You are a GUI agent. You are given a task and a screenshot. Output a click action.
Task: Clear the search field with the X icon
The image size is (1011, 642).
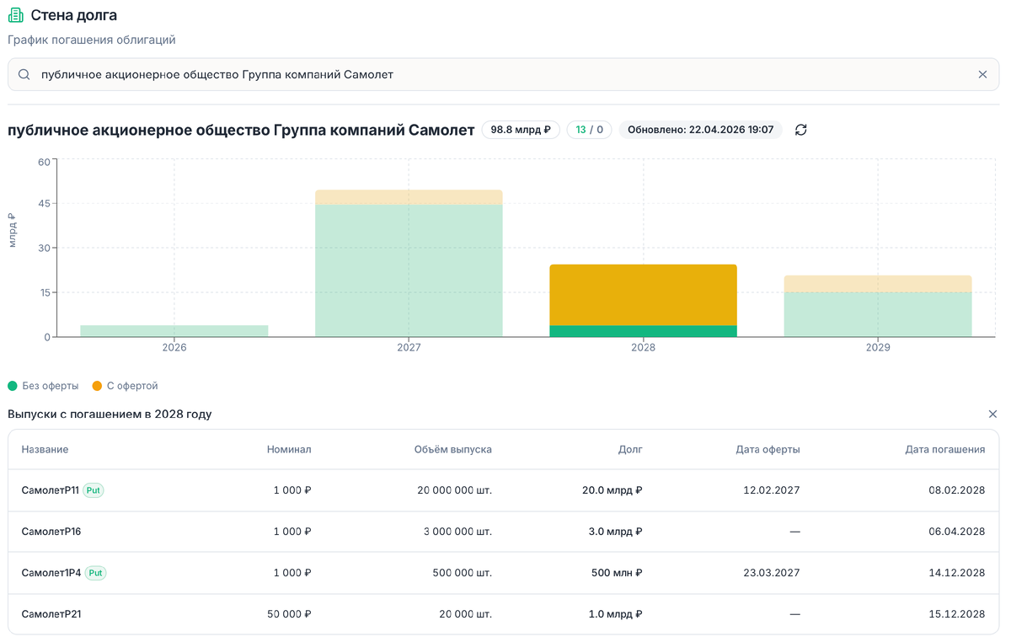(982, 74)
